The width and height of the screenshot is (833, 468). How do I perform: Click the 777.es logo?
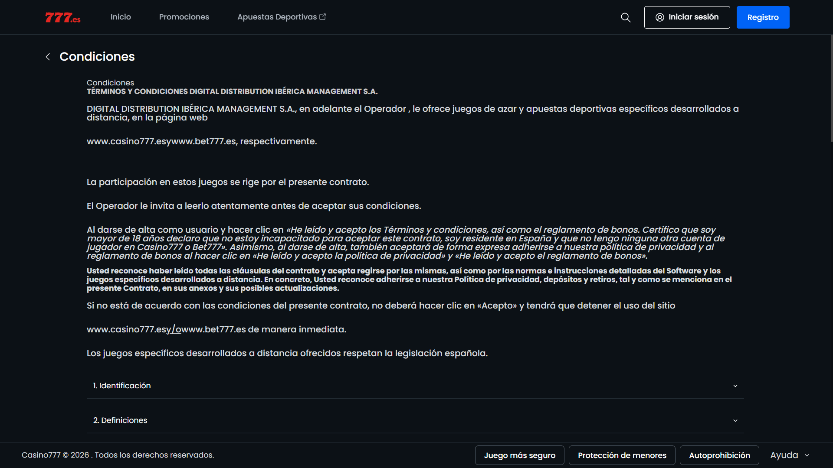pyautogui.click(x=62, y=17)
